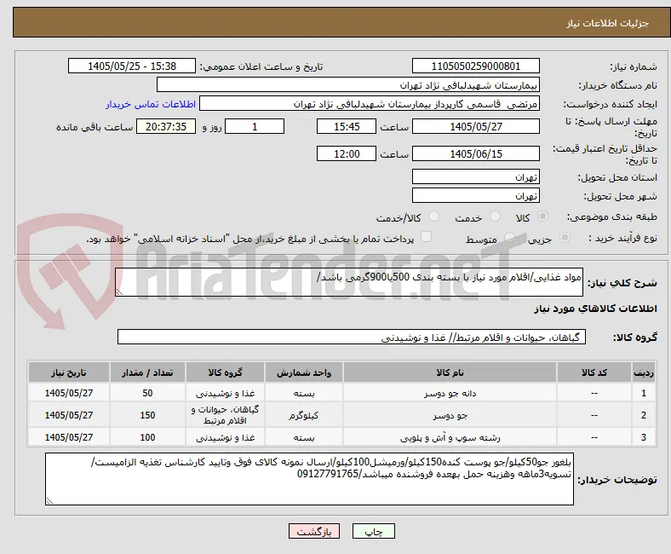Click the دانه جو دوسر item name
Screen dimensions: 671x554
pyautogui.click(x=450, y=393)
